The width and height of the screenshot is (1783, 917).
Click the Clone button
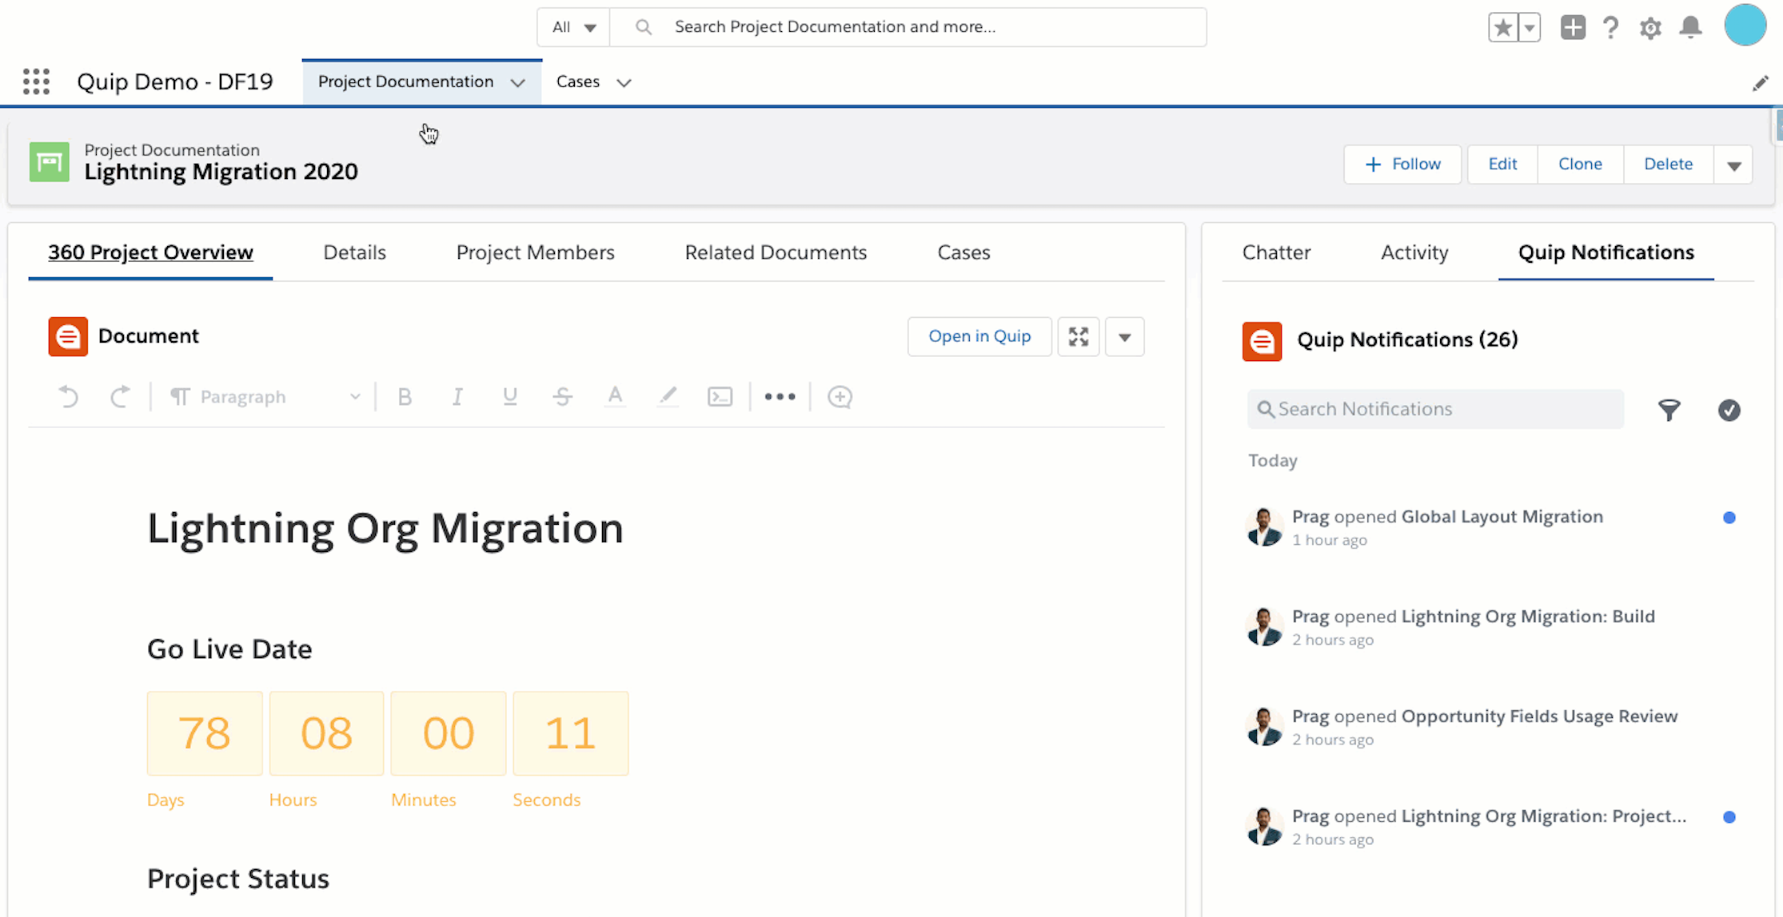click(1580, 164)
